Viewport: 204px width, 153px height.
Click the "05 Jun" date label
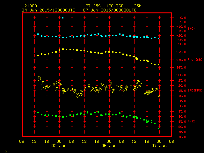pos(59,146)
